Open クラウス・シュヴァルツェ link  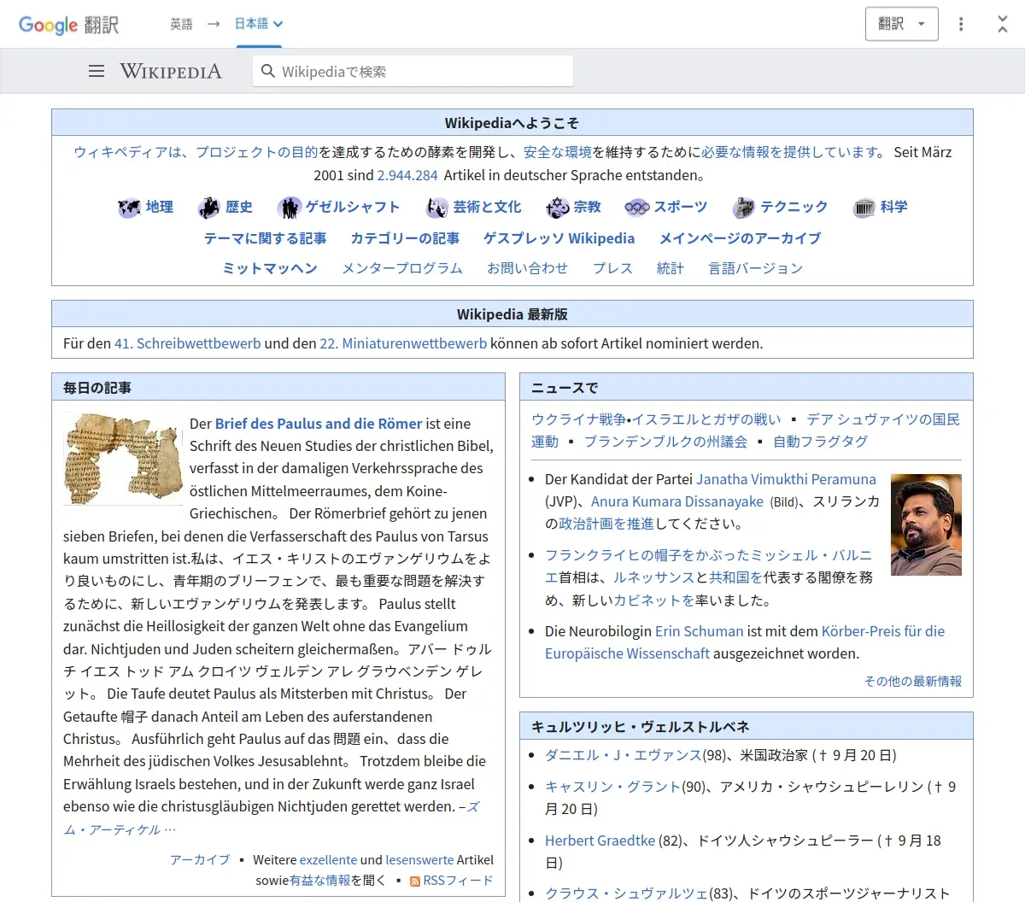pyautogui.click(x=627, y=893)
